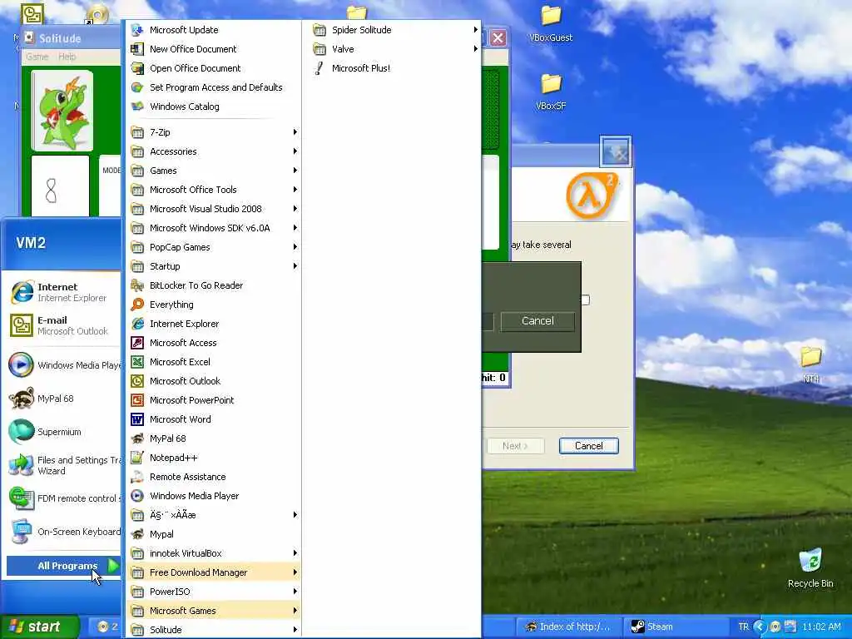Click the New Office Document icon
Image resolution: width=852 pixels, height=639 pixels.
point(137,49)
